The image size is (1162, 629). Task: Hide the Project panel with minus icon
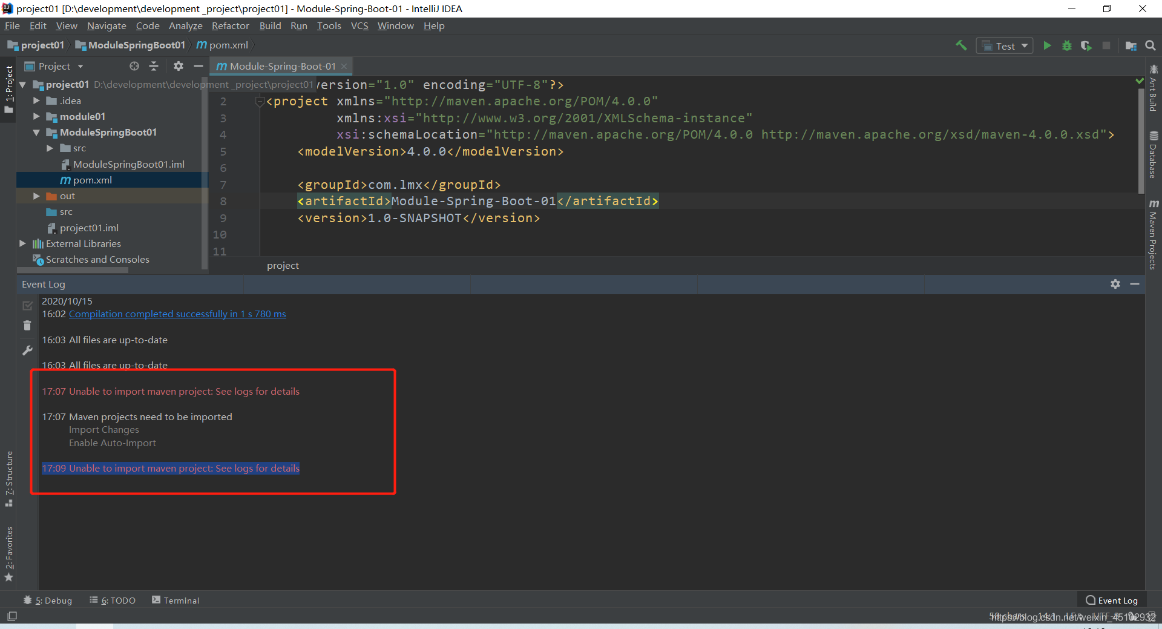coord(198,66)
